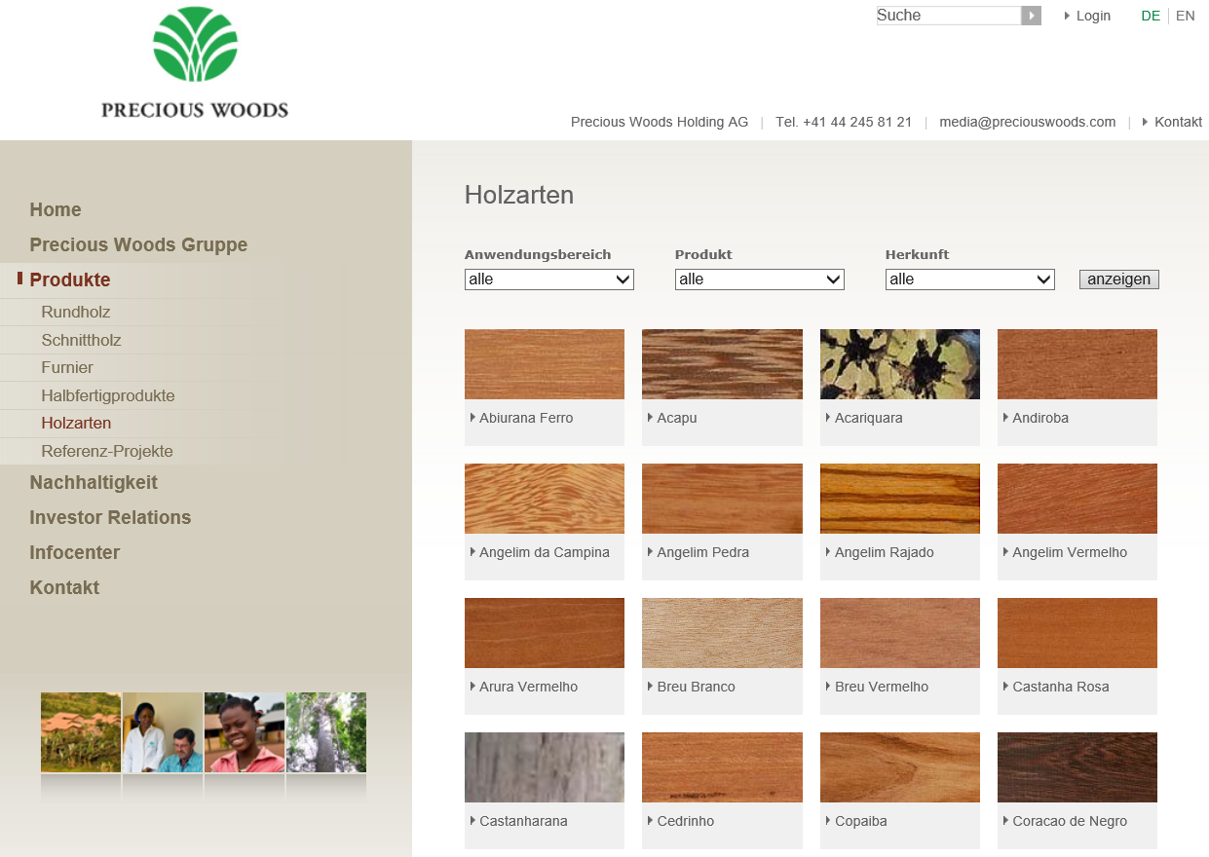Click the Breu Vermelho text link
1209x857 pixels.
[882, 687]
